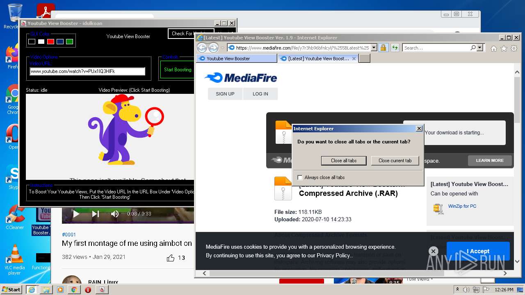This screenshot has height=295, width=525.
Task: Select green GUI color swatch
Action: click(69, 42)
